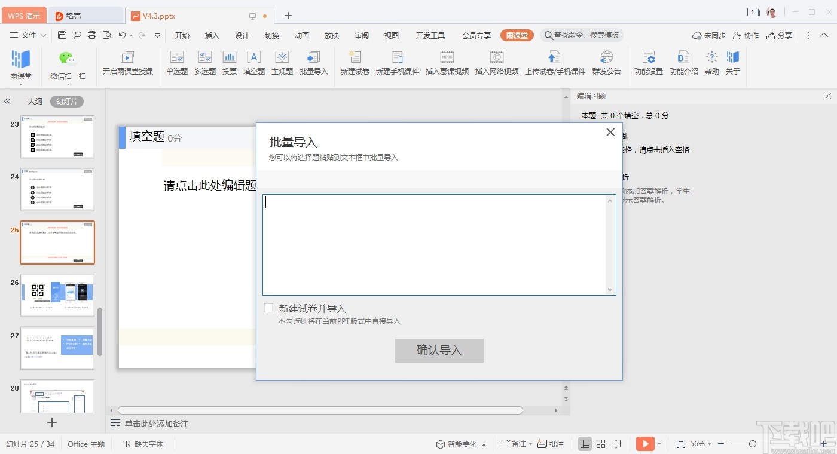The image size is (837, 454).
Task: Click into the batch import text area
Action: (439, 244)
